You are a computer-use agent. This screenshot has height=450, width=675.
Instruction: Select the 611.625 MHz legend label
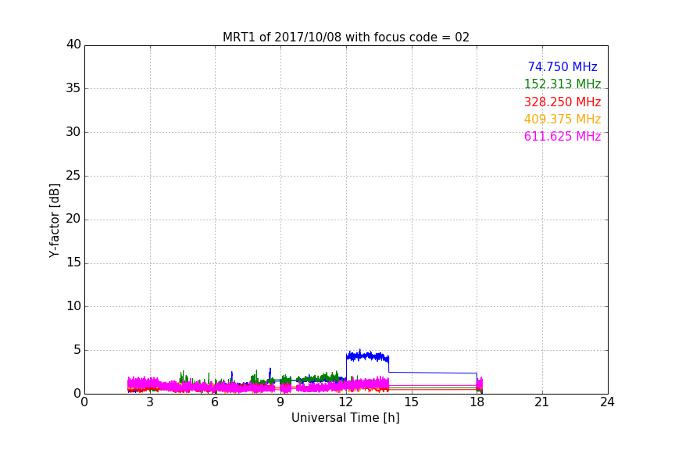pos(562,136)
